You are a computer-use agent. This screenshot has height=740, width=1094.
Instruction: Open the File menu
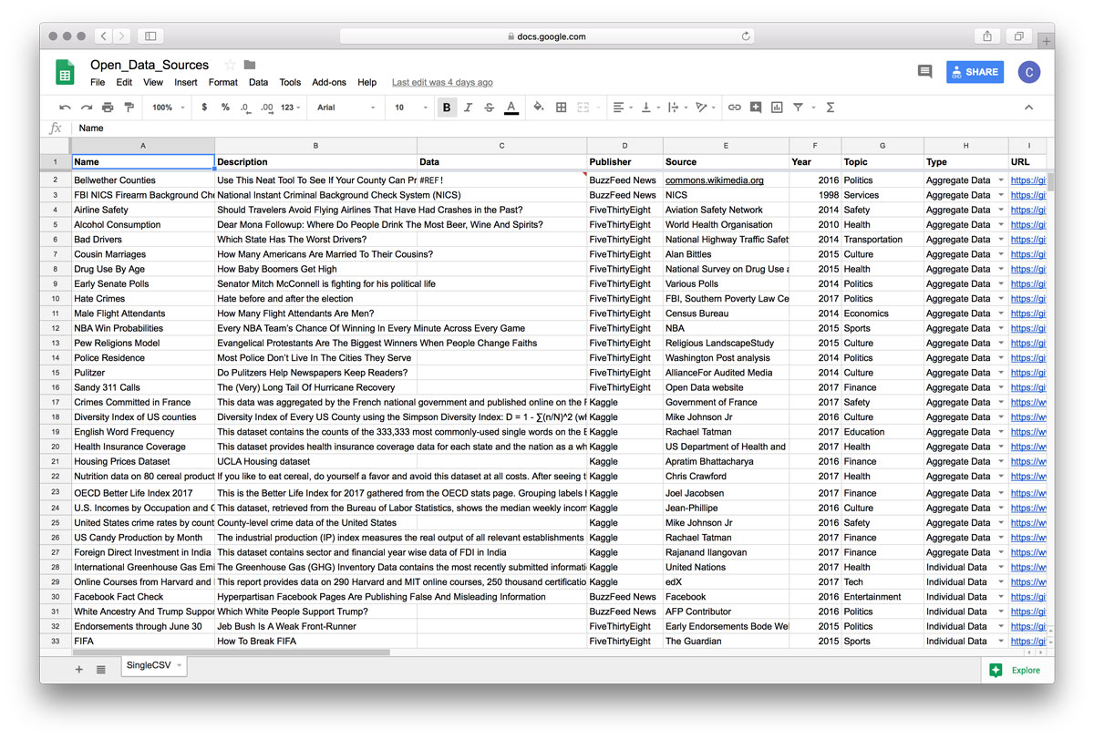98,82
